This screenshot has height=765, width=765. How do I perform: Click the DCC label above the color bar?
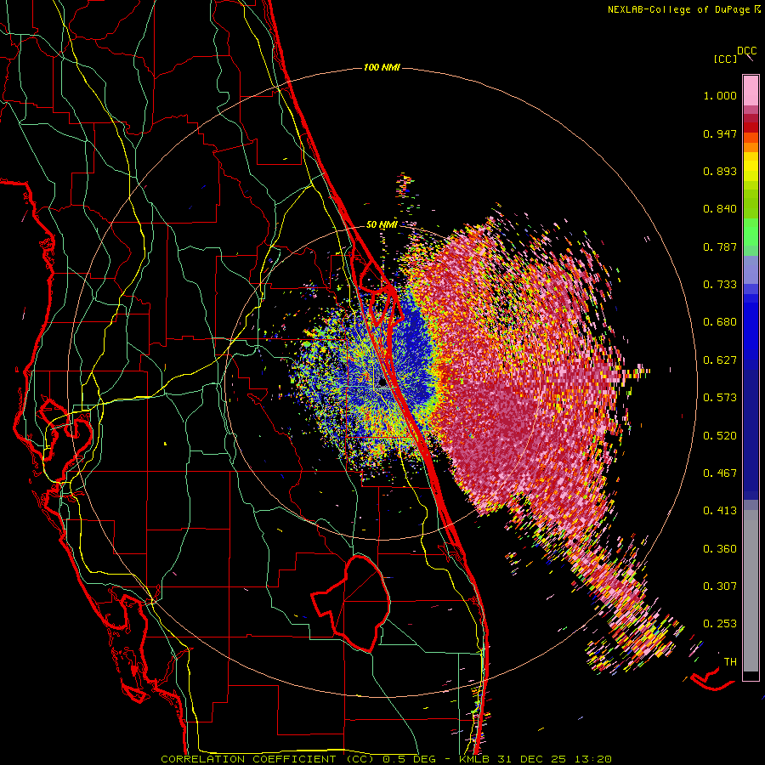pyautogui.click(x=747, y=51)
